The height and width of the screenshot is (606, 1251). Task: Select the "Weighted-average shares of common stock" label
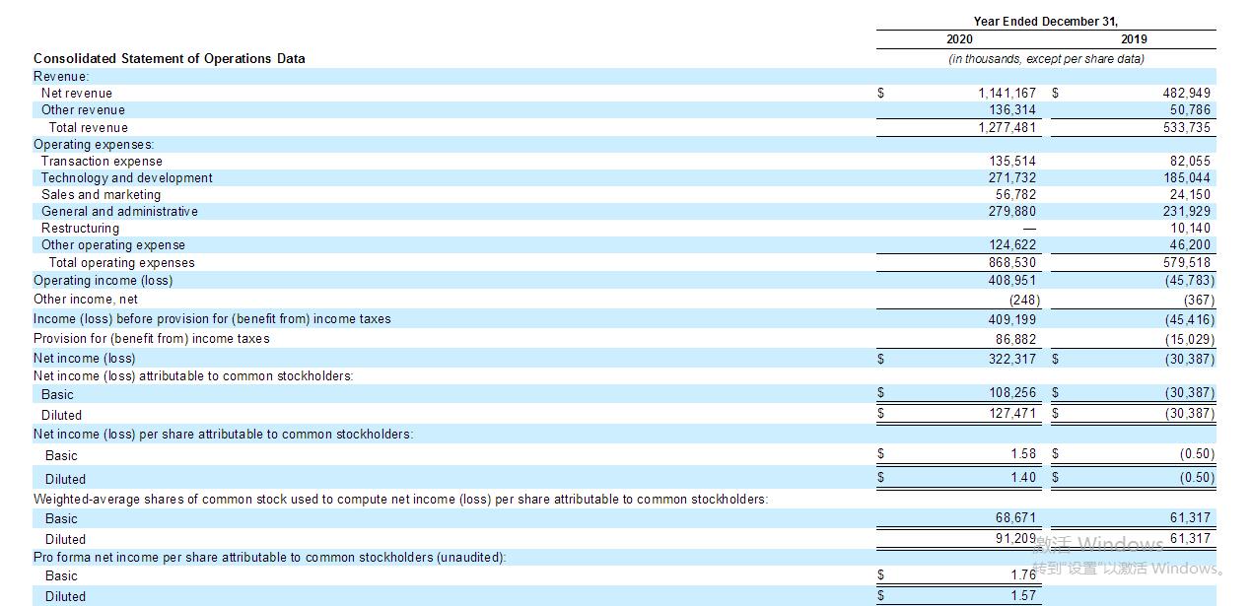click(x=400, y=500)
